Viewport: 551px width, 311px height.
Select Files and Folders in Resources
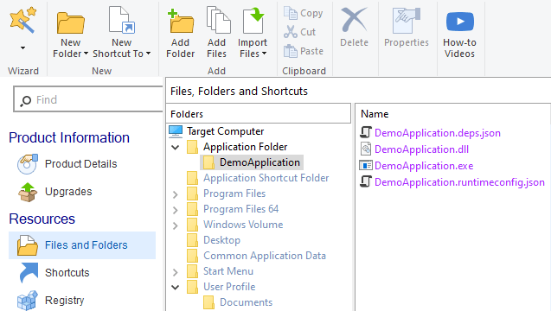coord(82,245)
